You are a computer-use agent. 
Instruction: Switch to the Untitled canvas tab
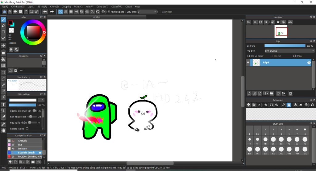pyautogui.click(x=97, y=17)
